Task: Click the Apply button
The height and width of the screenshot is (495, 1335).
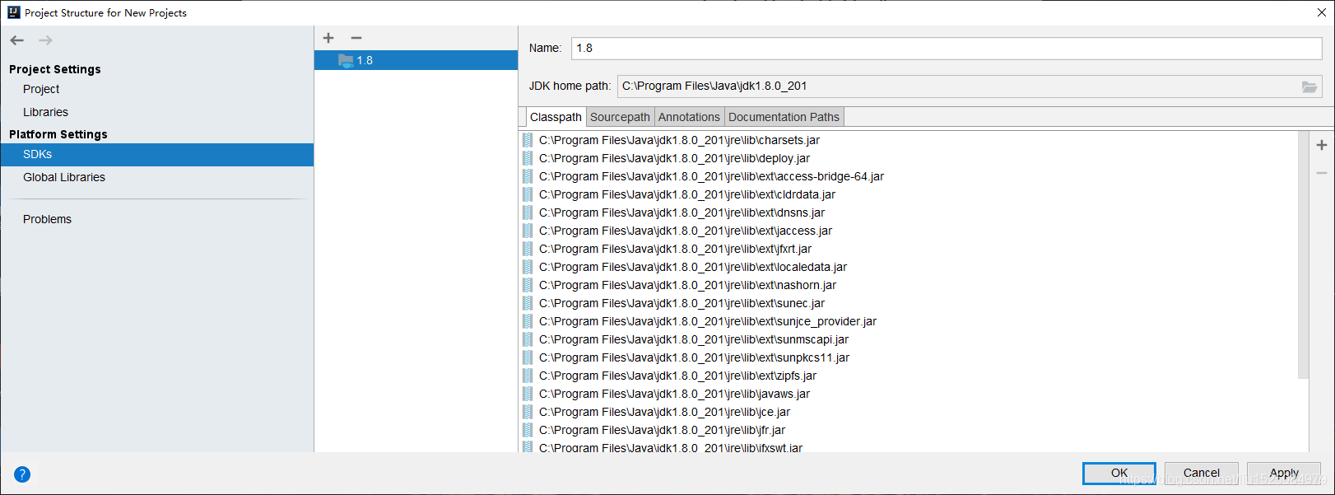Action: [x=1284, y=473]
